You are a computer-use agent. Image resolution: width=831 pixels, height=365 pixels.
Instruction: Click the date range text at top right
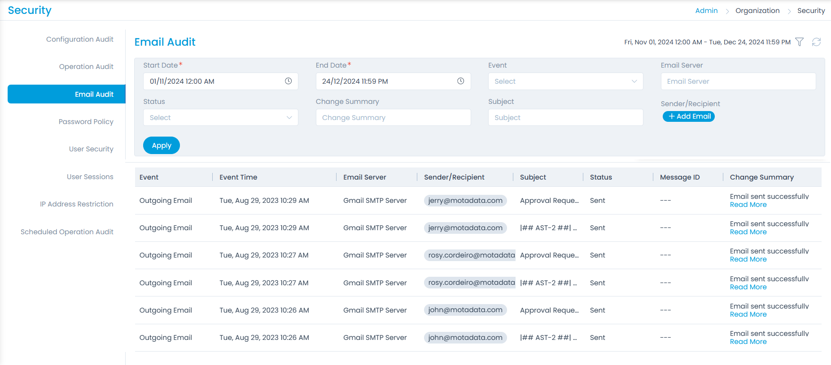click(707, 42)
